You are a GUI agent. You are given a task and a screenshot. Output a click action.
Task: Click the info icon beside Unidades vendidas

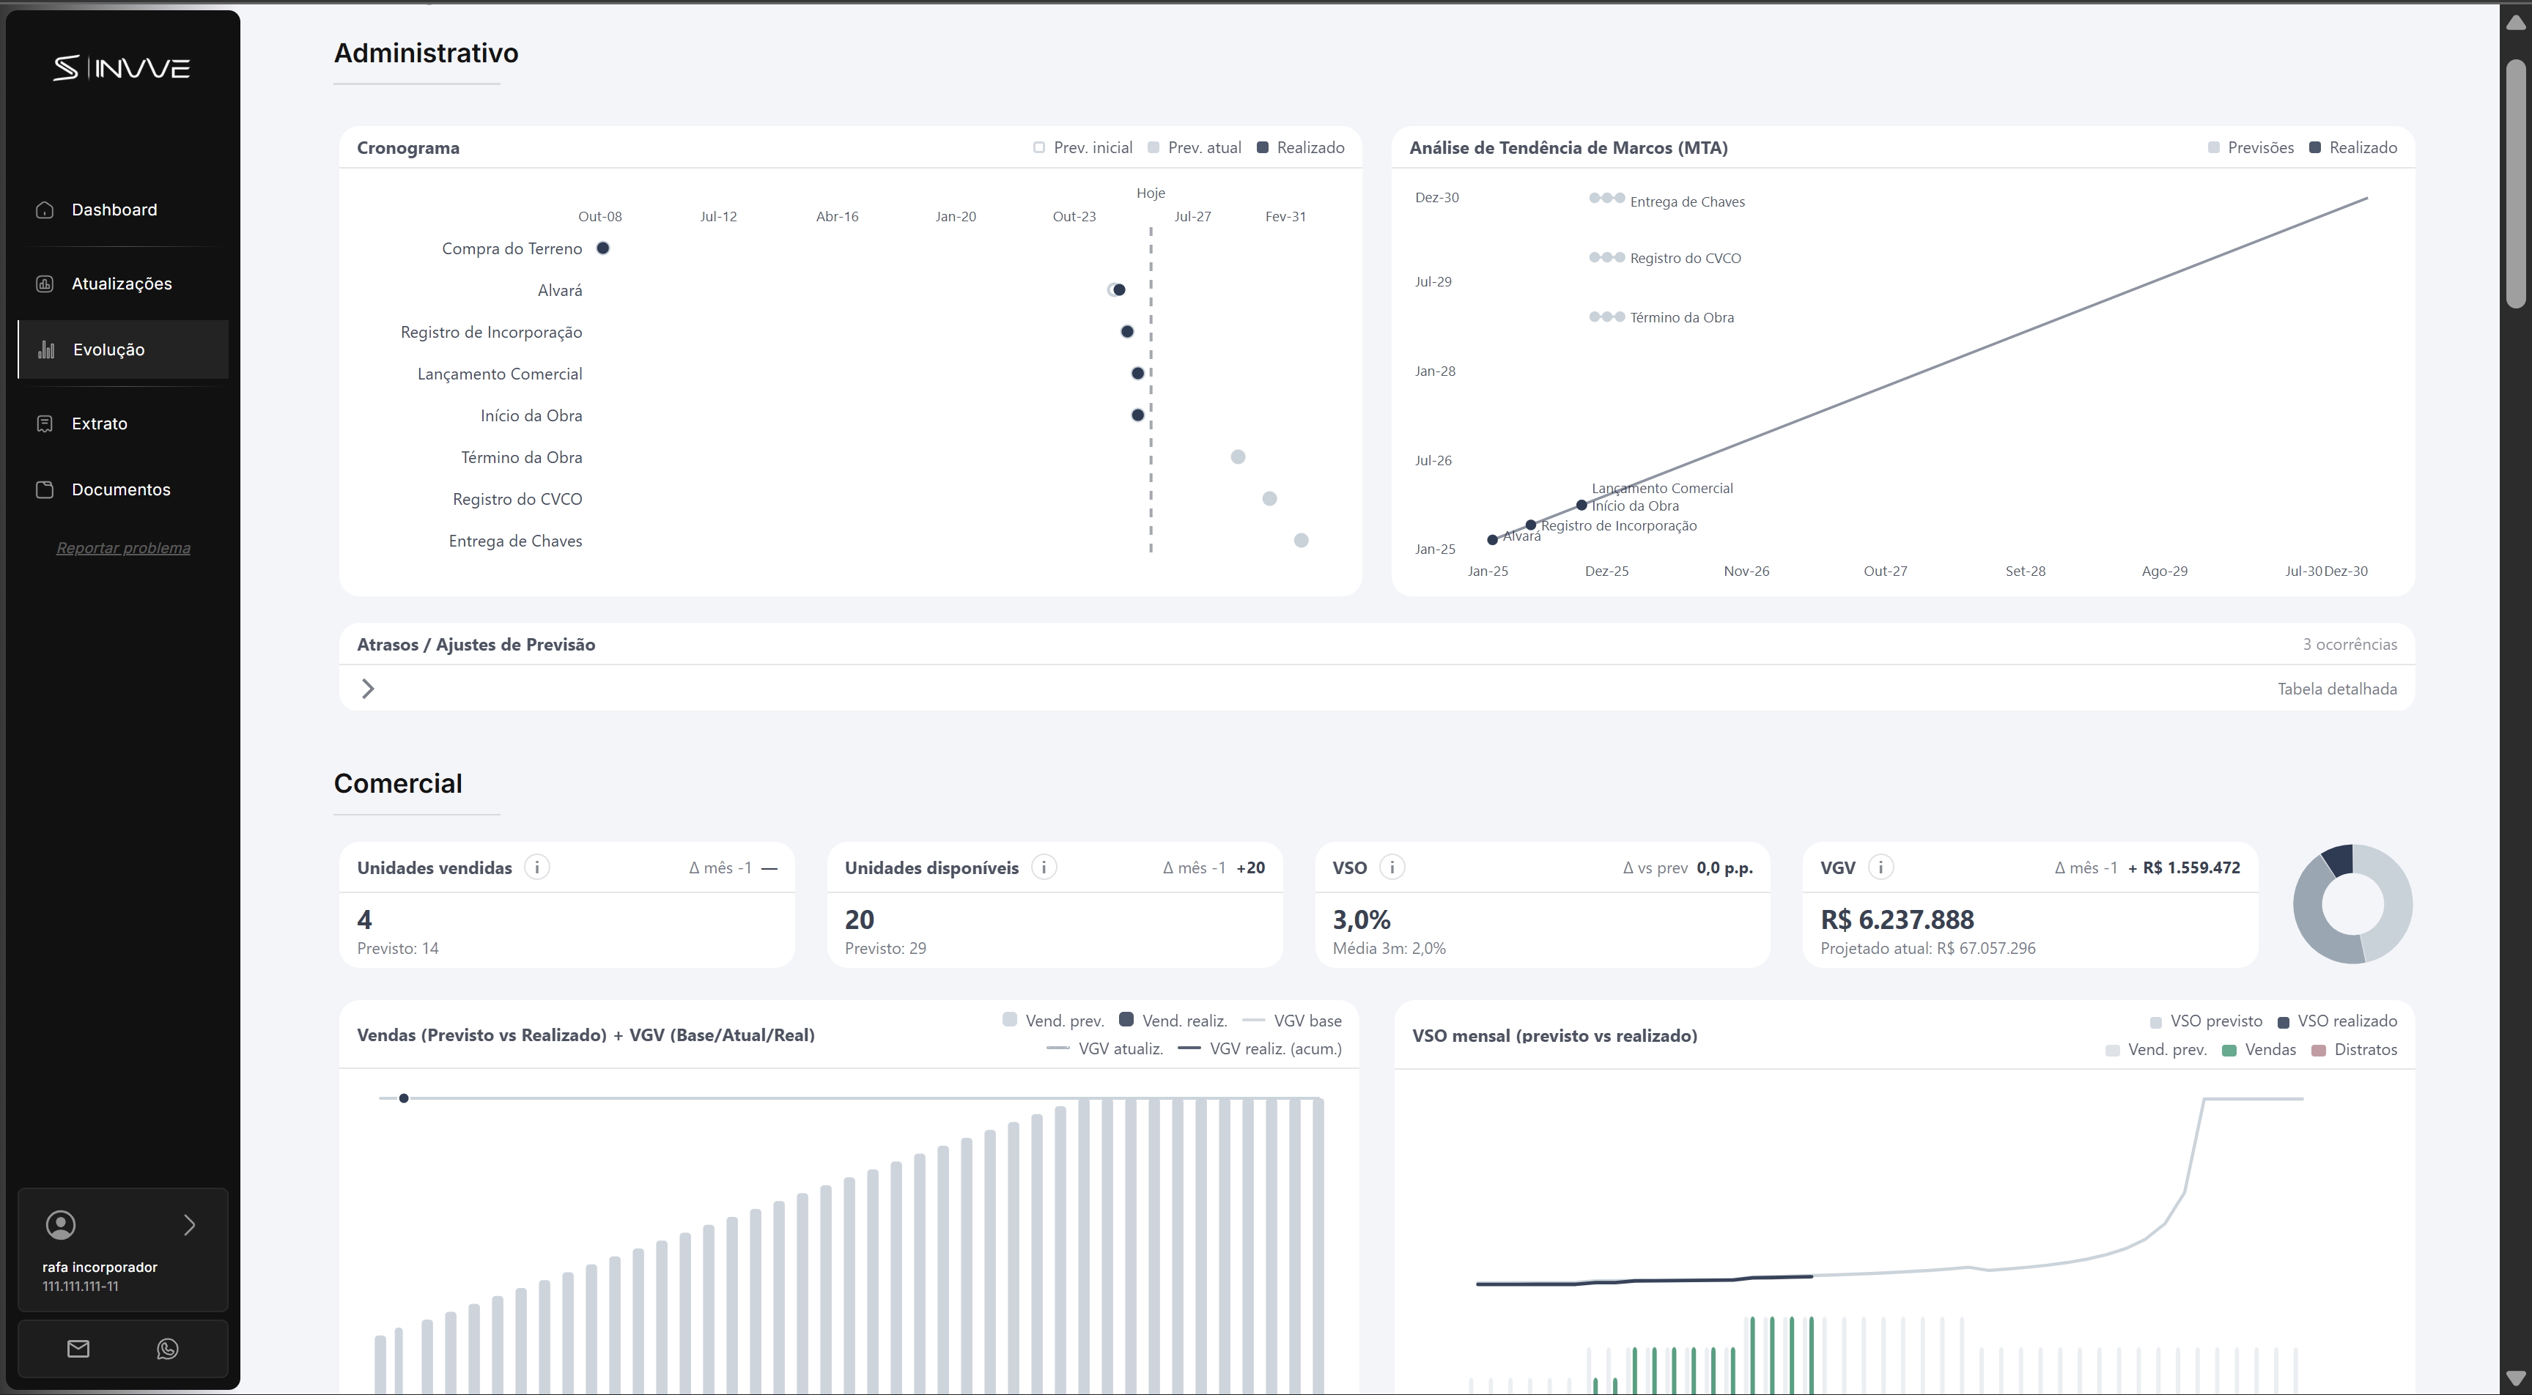pyautogui.click(x=536, y=867)
